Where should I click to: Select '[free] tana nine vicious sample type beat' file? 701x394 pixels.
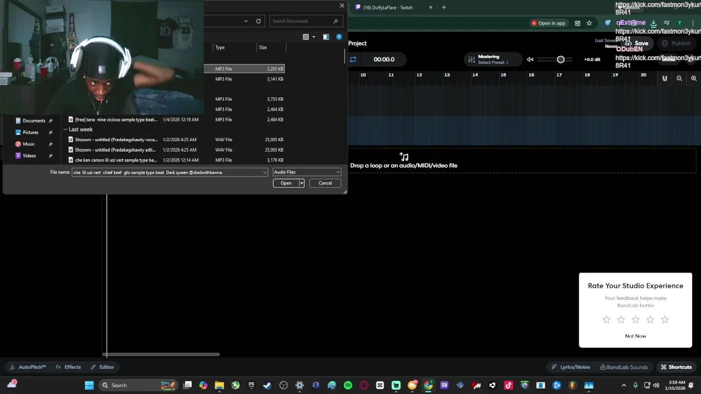[175, 119]
